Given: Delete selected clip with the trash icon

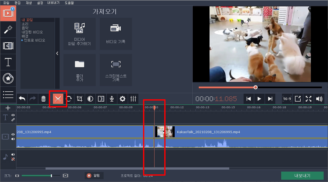Looking at the screenshot, I should [x=43, y=99].
